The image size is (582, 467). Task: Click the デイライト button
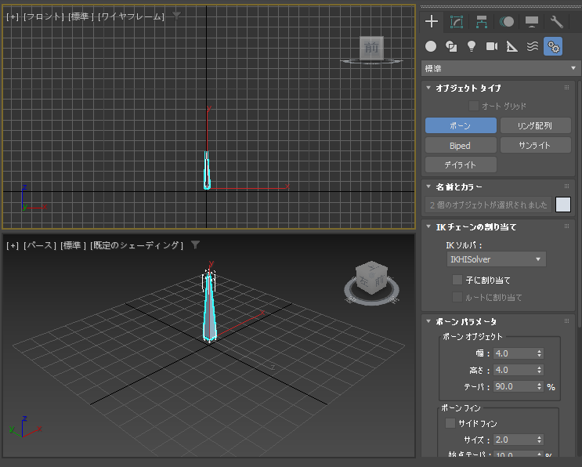tap(461, 165)
